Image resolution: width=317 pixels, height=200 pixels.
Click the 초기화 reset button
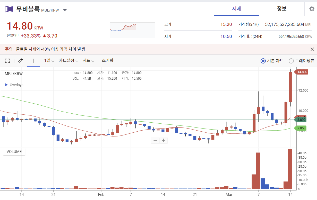click(x=107, y=61)
